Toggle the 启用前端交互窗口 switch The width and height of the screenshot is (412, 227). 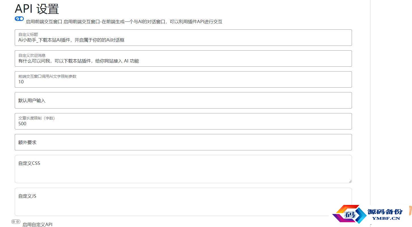19,19
